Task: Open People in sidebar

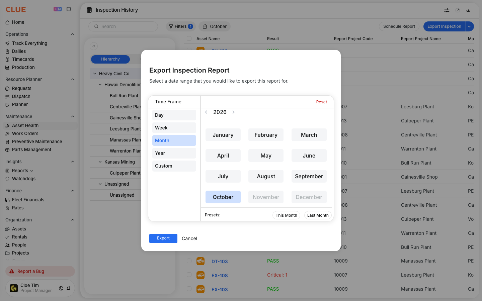Action: 19,245
